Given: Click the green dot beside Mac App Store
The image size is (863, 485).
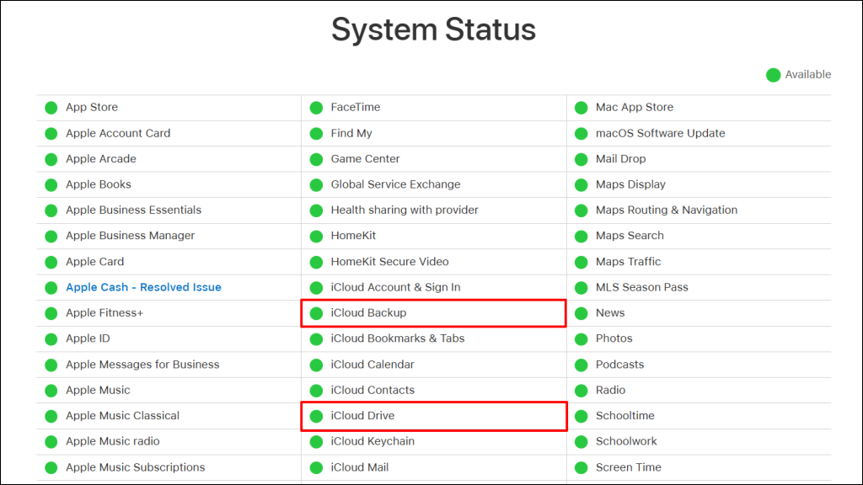Looking at the screenshot, I should (581, 107).
